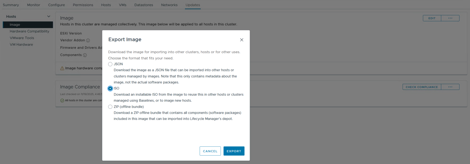Open Hardware Compatibility in sidebar
Viewport: 470px width, 164px height.
(x=29, y=31)
